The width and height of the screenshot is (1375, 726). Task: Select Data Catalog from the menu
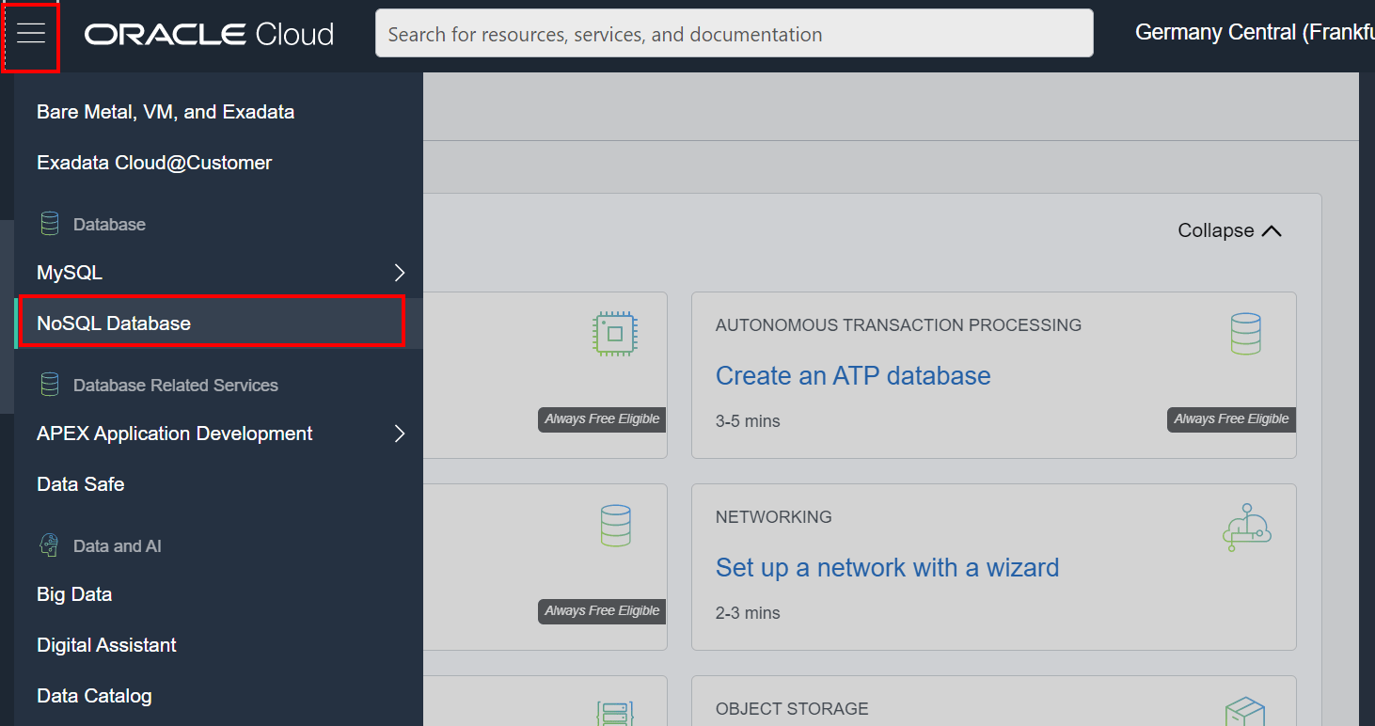93,695
